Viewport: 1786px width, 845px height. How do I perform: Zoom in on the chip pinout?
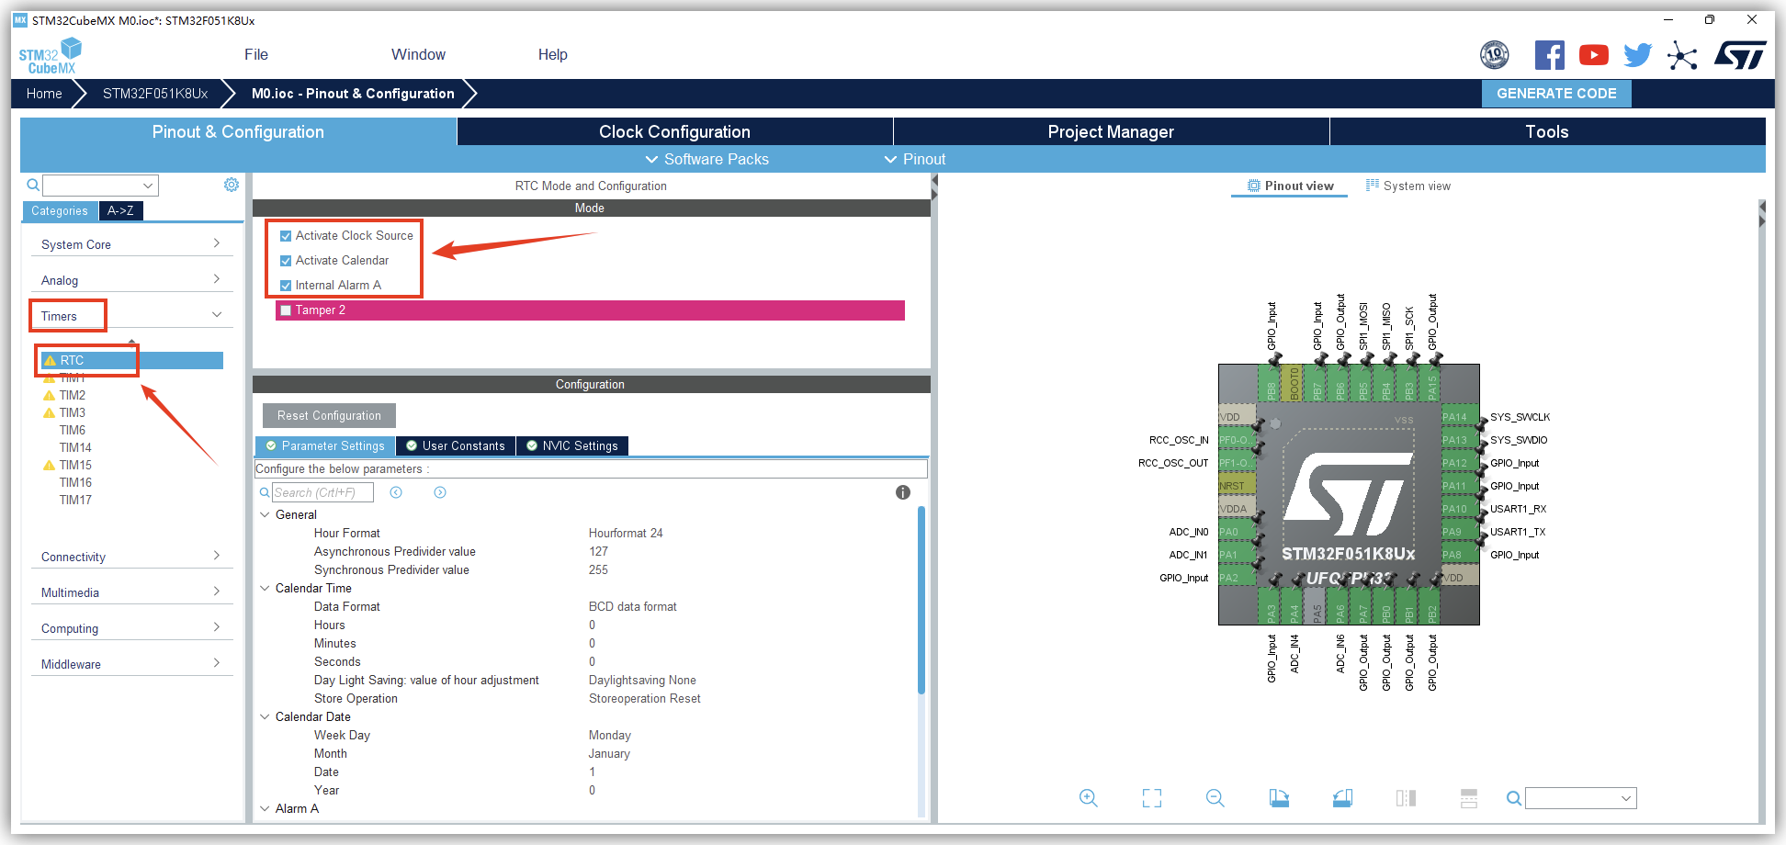[1088, 798]
